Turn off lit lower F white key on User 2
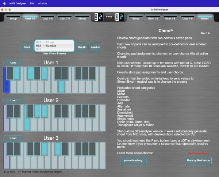Image resolution: width=219 pixels, height=177 pixels. point(27,125)
